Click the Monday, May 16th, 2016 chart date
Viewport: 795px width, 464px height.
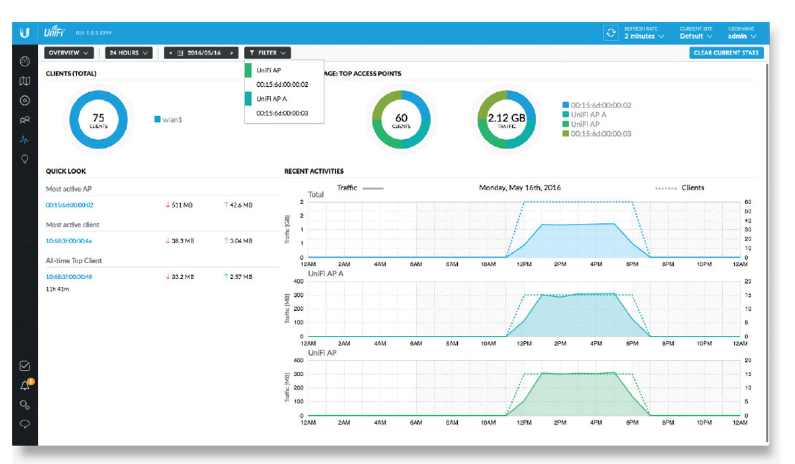coord(519,188)
